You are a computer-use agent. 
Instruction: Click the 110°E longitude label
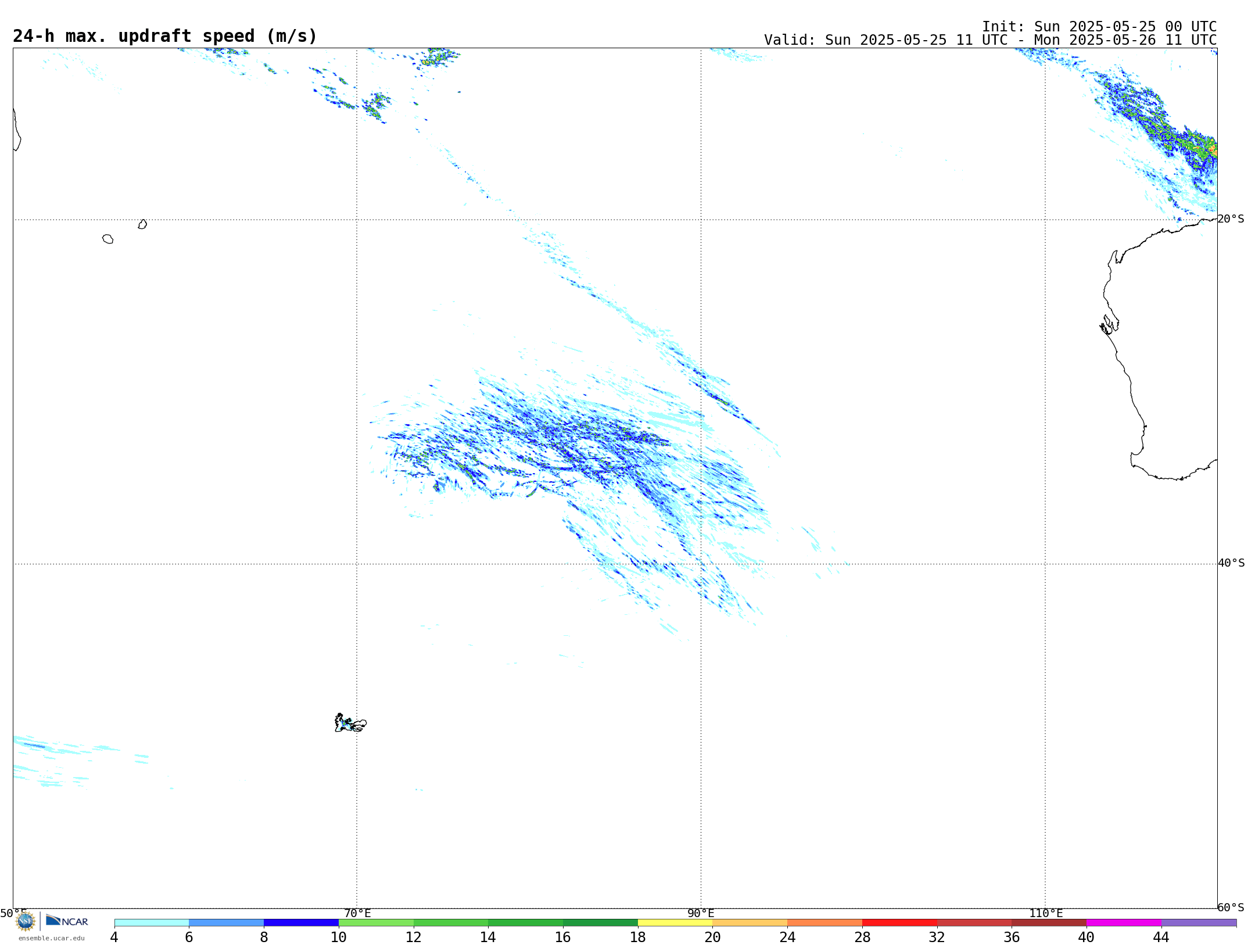tap(1046, 914)
